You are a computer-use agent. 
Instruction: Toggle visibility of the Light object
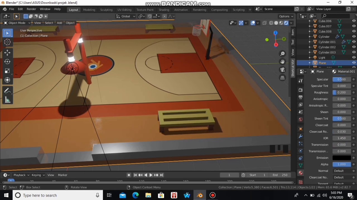(354, 57)
